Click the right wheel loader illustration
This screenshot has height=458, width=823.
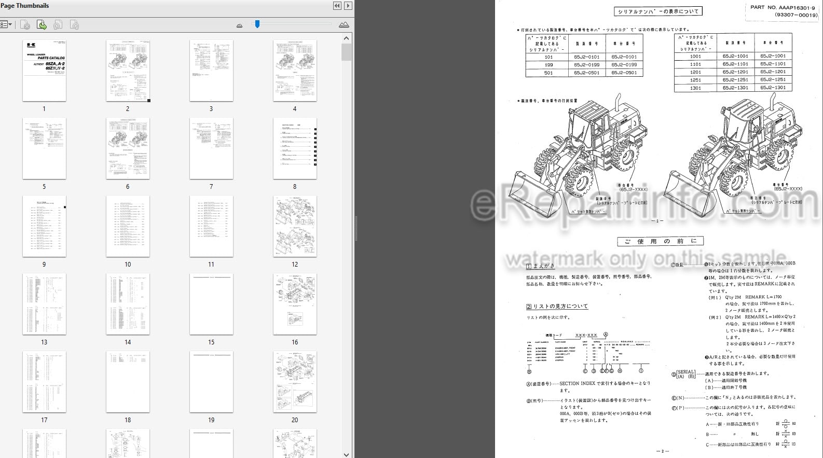(733, 156)
